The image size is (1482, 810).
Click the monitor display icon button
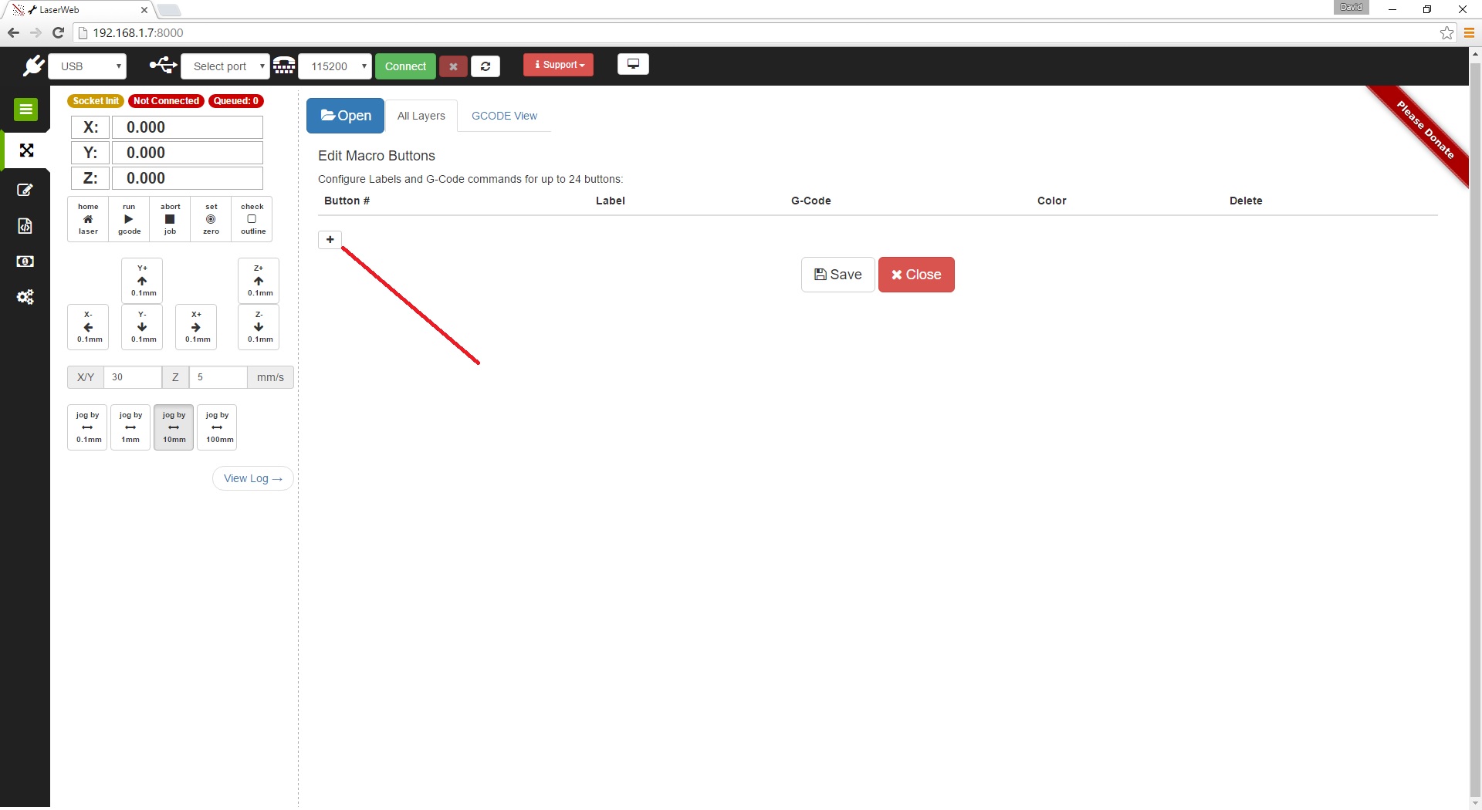[x=633, y=64]
